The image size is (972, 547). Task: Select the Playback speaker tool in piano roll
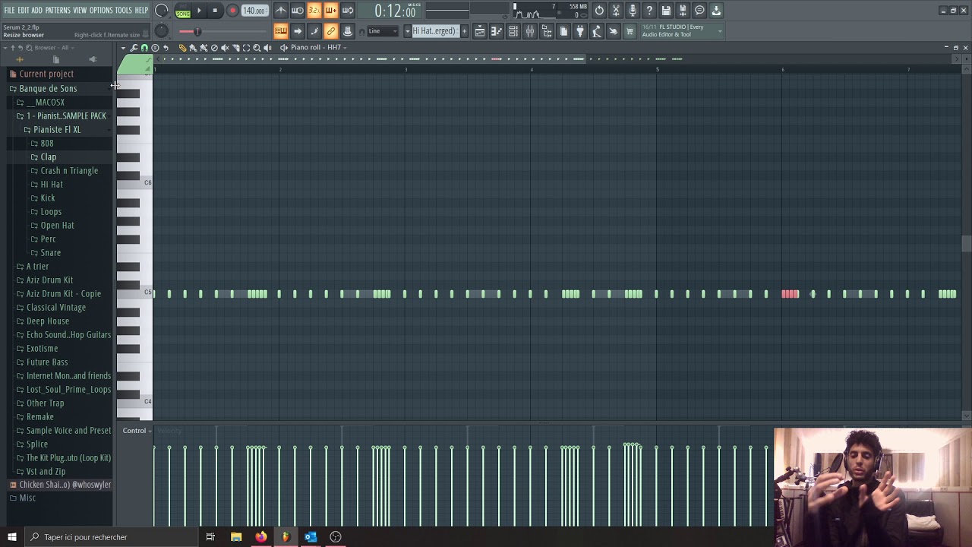(x=267, y=47)
